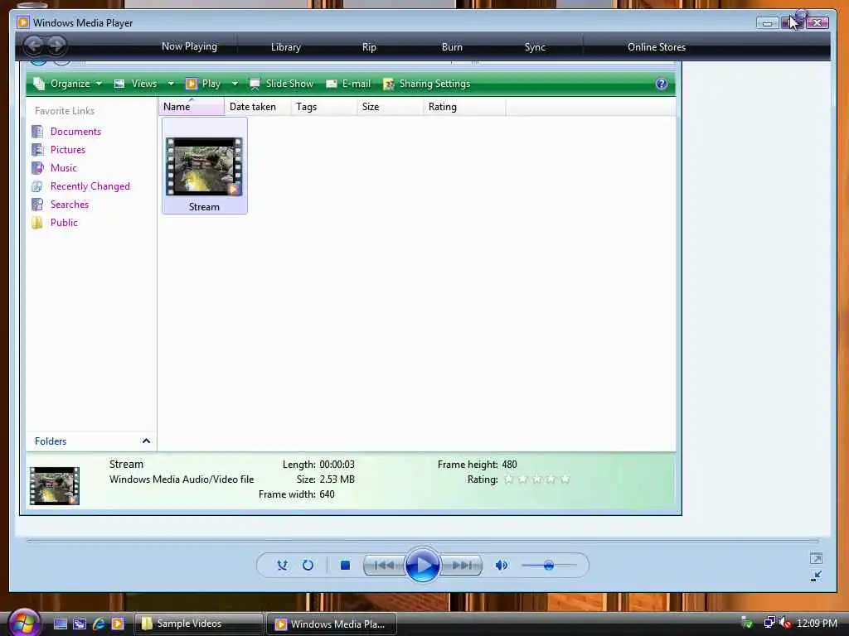The height and width of the screenshot is (636, 849).
Task: Sort by the Rating column header
Action: pos(464,107)
